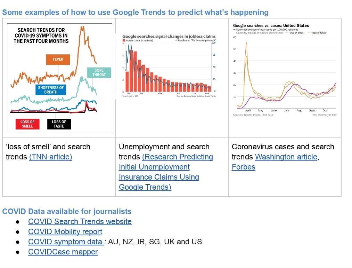Open the Forbes link

pos(243,167)
